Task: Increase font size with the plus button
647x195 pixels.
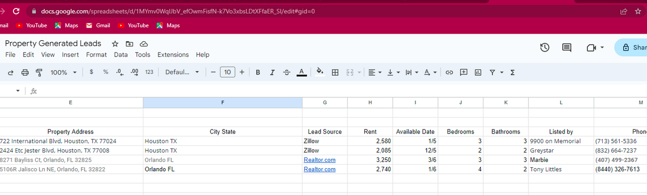Action: 242,72
